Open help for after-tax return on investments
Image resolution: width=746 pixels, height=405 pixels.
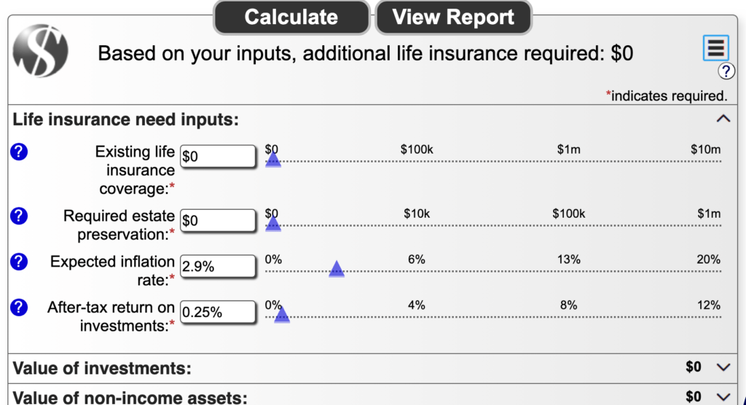click(19, 307)
